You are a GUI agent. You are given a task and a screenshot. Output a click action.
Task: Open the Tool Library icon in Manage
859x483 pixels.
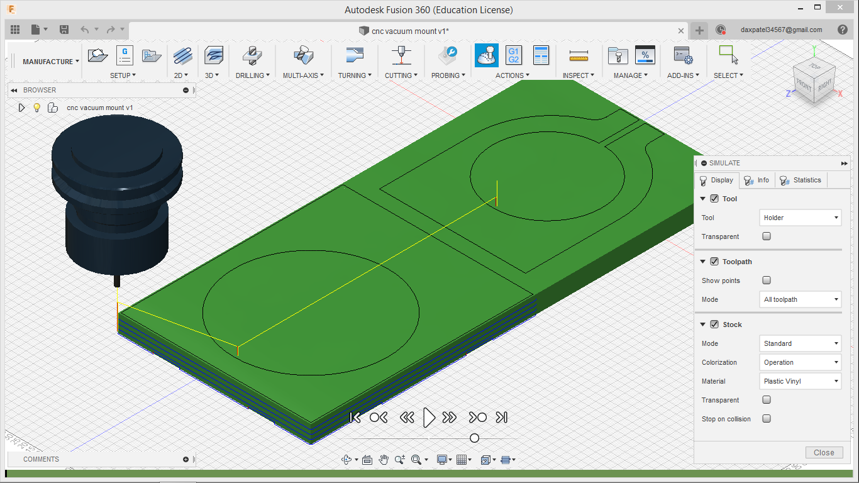click(x=618, y=55)
